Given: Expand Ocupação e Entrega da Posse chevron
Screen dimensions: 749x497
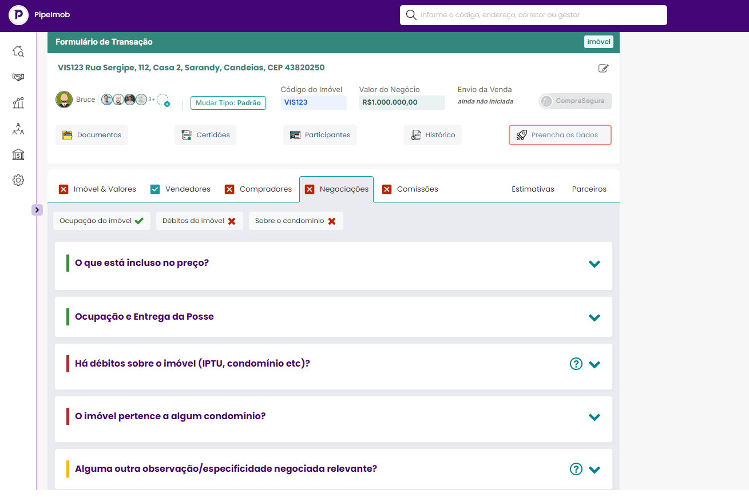Looking at the screenshot, I should click(595, 318).
